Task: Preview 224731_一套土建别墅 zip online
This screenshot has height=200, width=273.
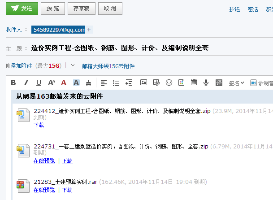Action: 44,161
